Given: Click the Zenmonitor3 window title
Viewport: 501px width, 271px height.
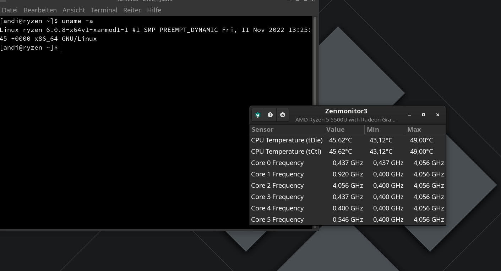Looking at the screenshot, I should click(346, 111).
